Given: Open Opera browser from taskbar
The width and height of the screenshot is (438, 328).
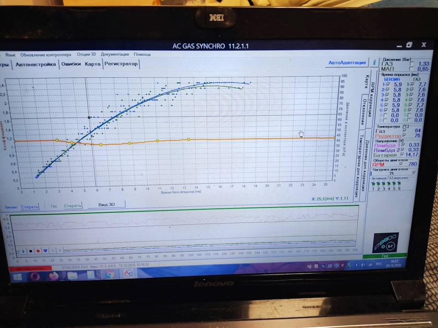Looking at the screenshot, I should [x=35, y=277].
